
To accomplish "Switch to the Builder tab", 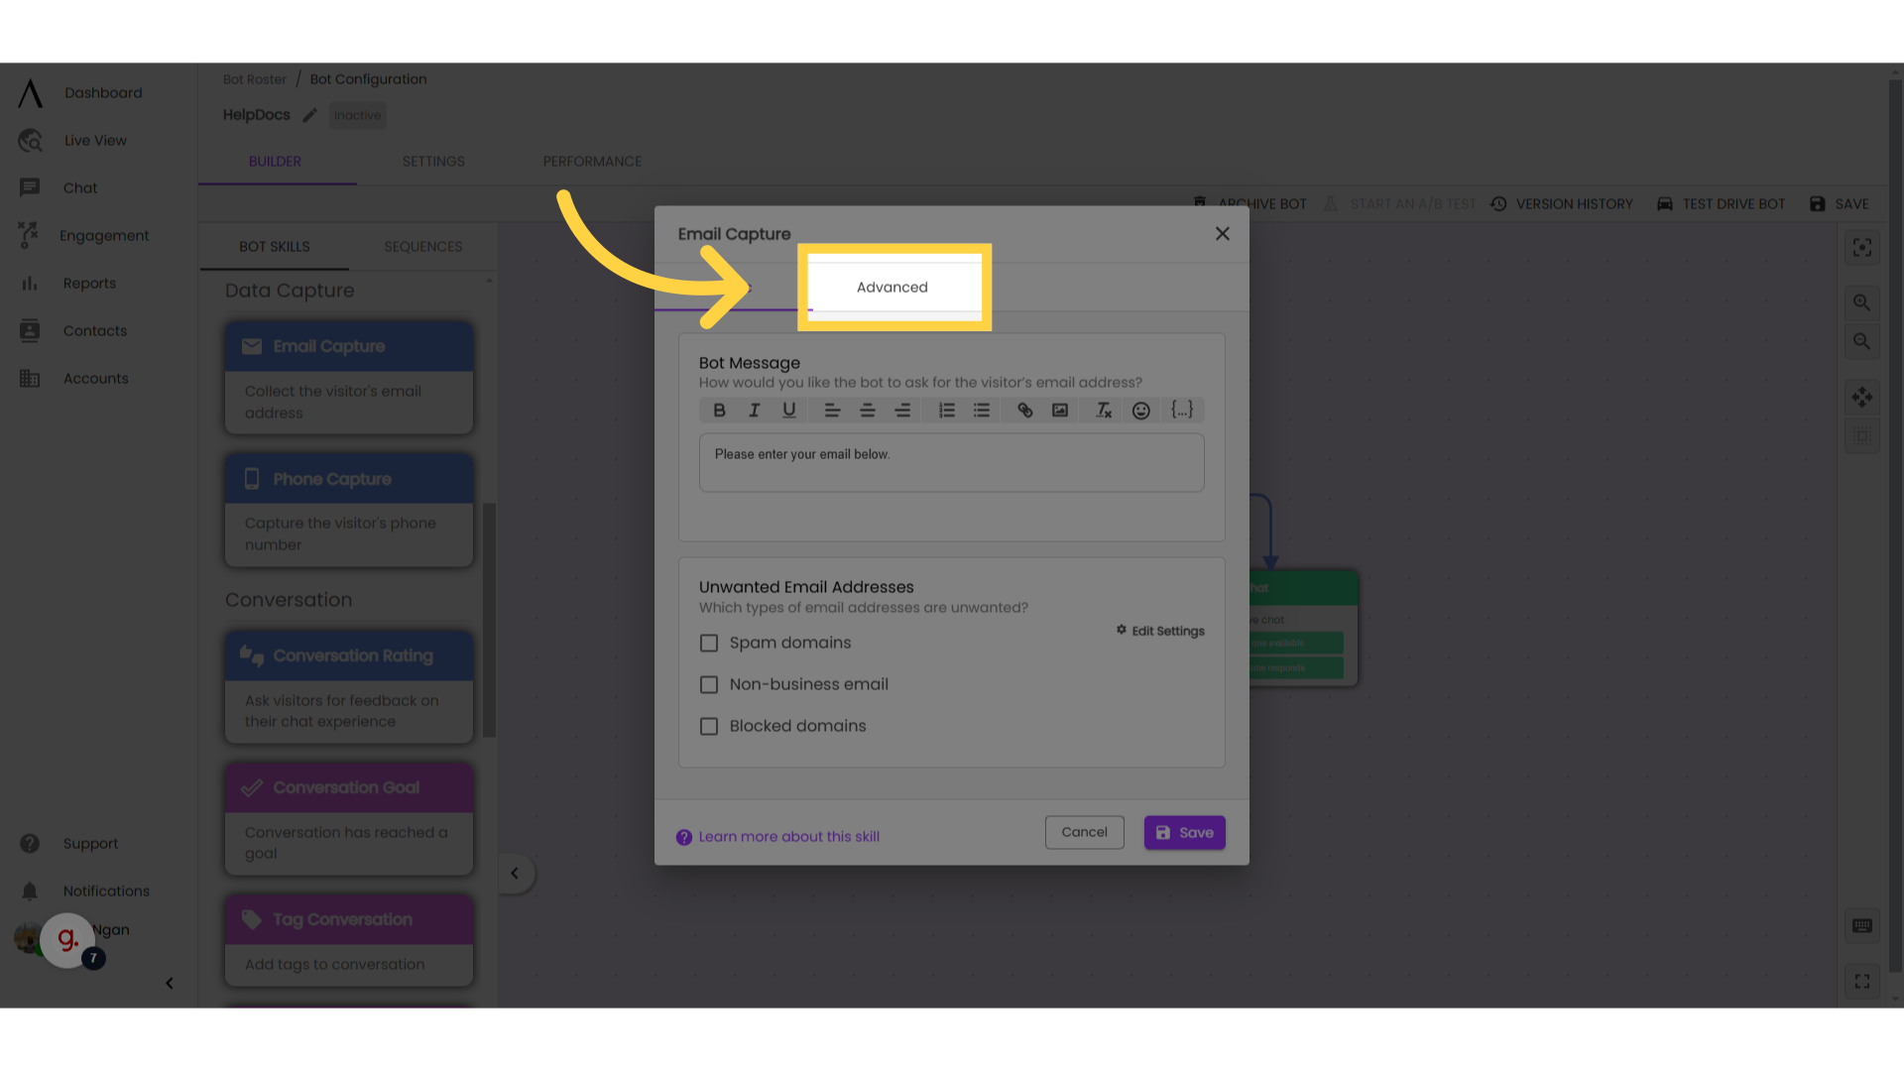I will (275, 161).
